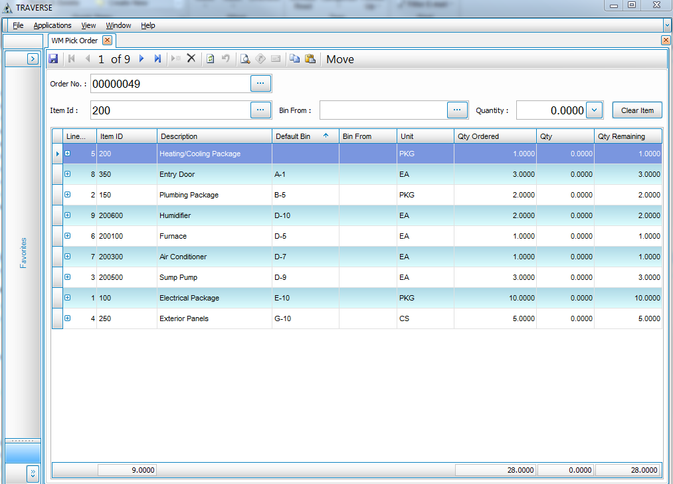Expand the Furnace row
Screen dimensions: 673x484
(67, 236)
